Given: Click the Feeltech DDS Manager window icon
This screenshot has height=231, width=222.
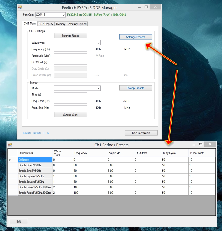Looking at the screenshot, I should pyautogui.click(x=20, y=7).
